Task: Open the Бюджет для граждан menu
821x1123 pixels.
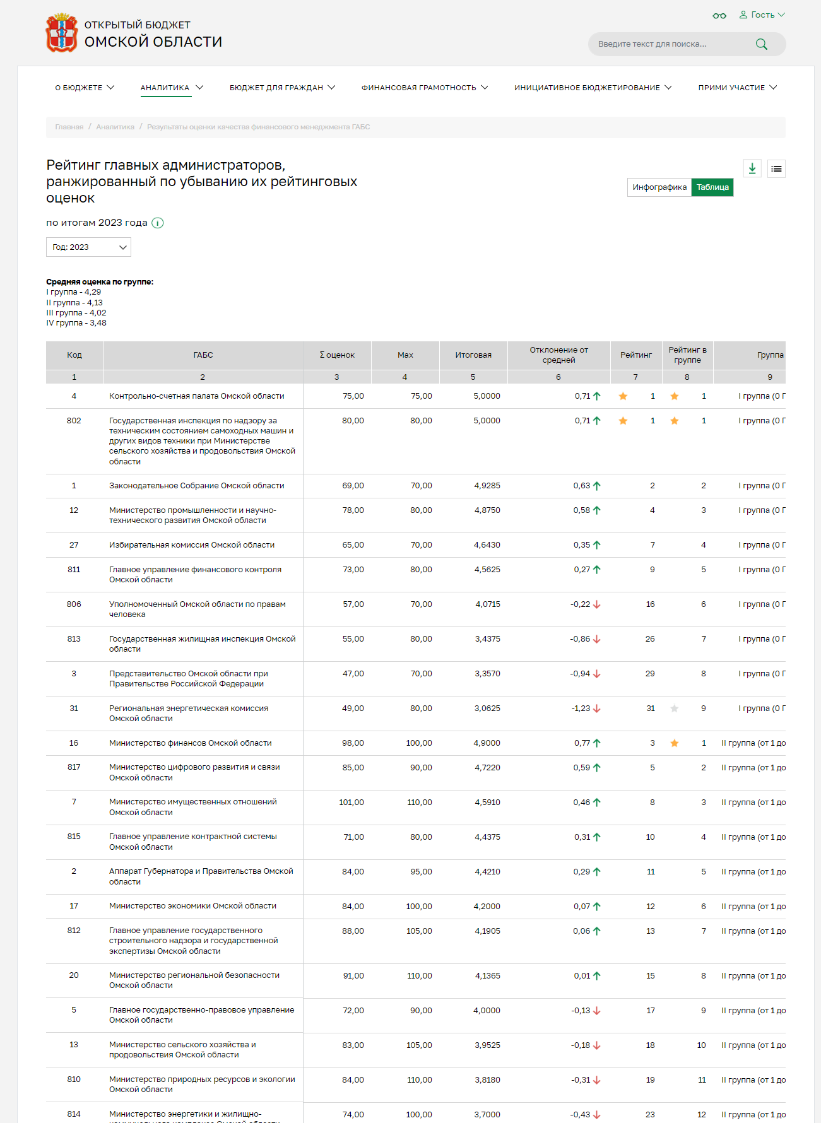Action: [282, 88]
